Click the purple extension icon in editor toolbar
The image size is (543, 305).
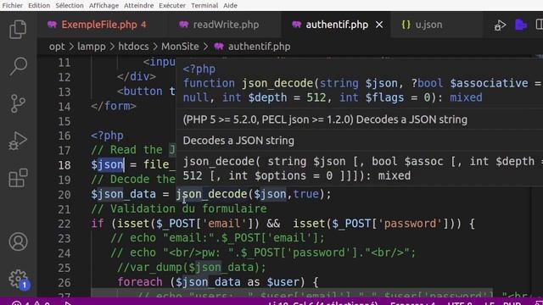521,25
